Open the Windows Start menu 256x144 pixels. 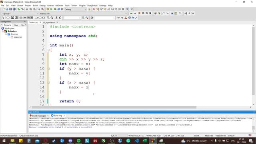click(x=4, y=141)
